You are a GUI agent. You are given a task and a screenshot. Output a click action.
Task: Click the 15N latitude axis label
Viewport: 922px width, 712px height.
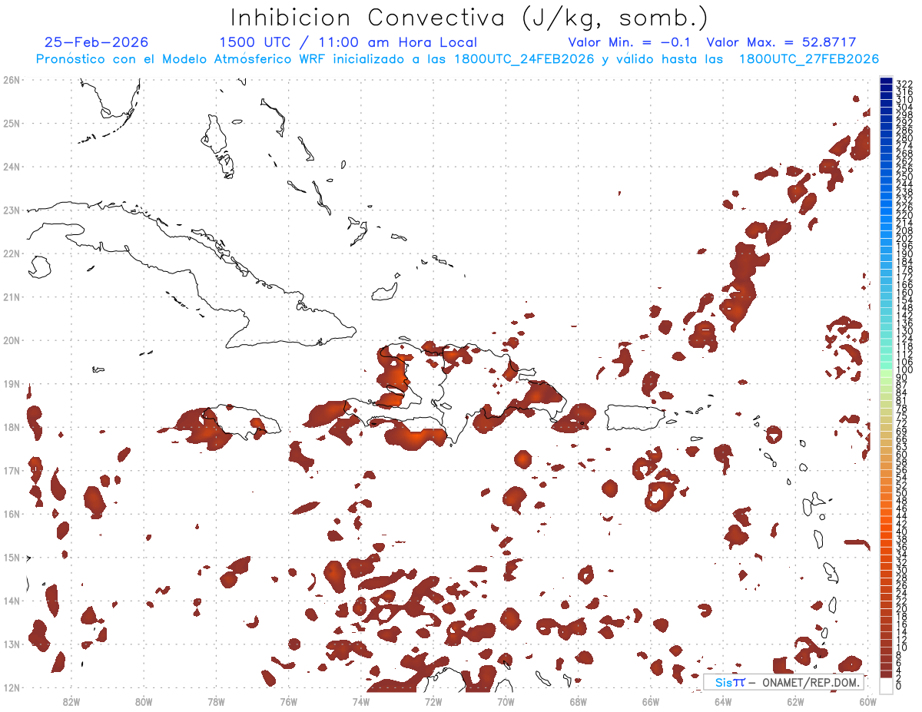pyautogui.click(x=11, y=557)
